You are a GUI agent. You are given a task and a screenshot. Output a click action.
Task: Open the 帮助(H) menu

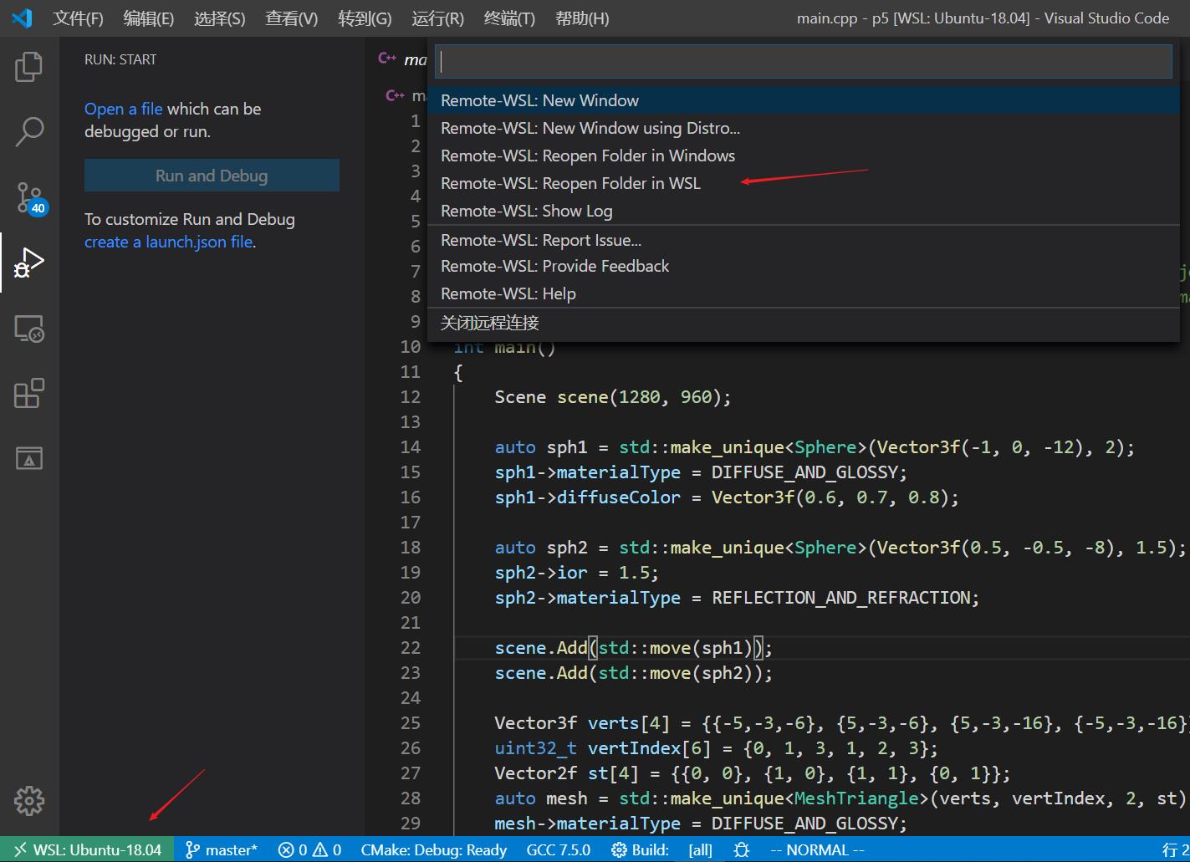(x=582, y=18)
